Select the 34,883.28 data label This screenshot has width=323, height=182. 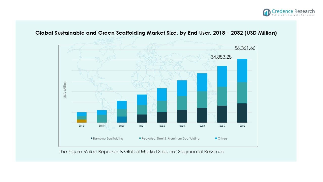(x=221, y=57)
